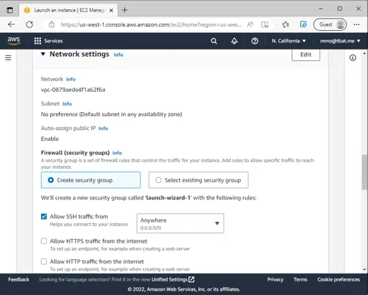This screenshot has width=368, height=295.
Task: Open a new browser tab
Action: point(124,10)
